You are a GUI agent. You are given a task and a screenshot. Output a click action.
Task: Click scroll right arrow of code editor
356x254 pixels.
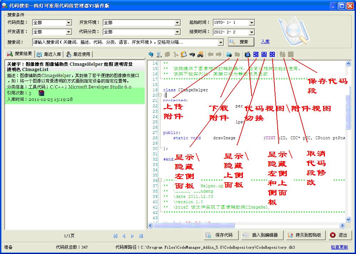(342, 226)
